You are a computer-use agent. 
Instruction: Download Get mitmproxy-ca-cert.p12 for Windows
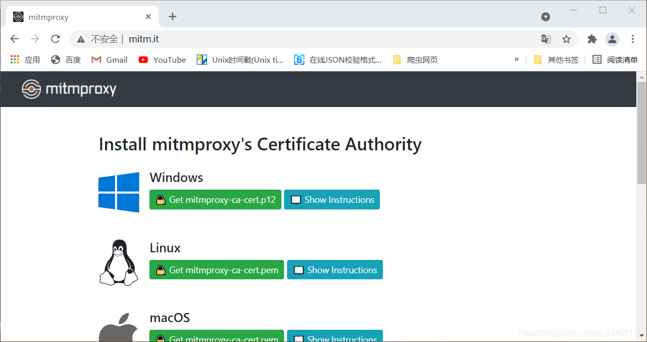(x=215, y=199)
